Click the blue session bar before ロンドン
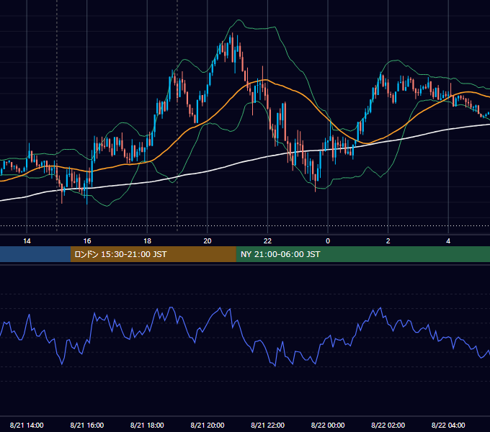This screenshot has width=490, height=432. click(35, 254)
